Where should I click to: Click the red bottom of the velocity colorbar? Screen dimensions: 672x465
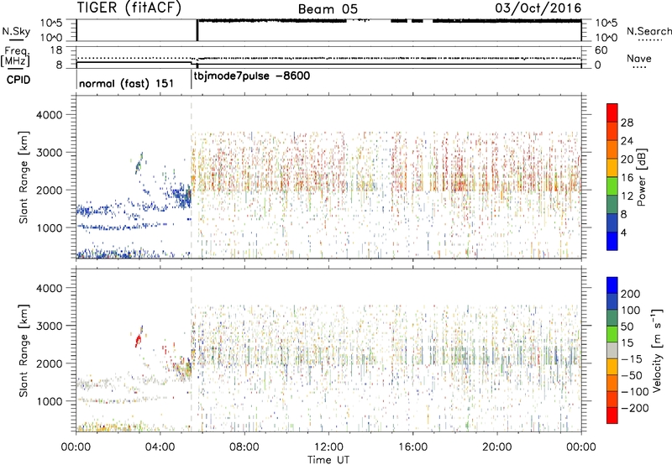(612, 415)
